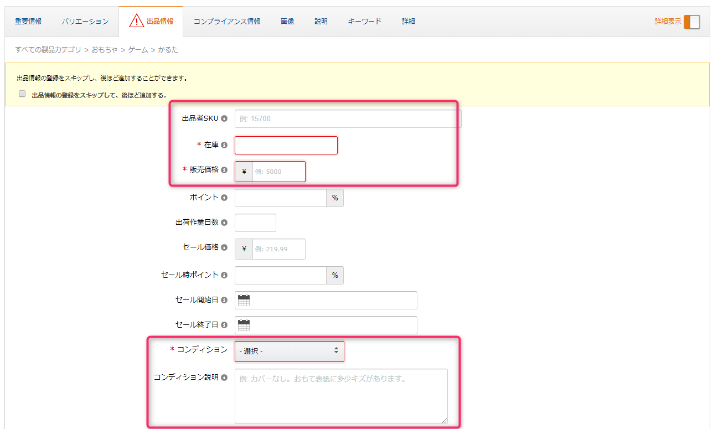Click ゲーム in the category breadcrumb
The image size is (718, 429).
pos(138,50)
